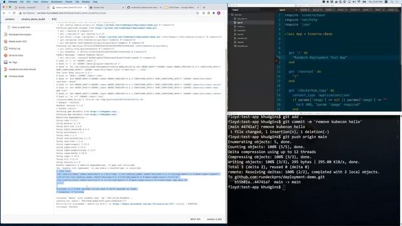Image resolution: width=402 pixels, height=226 pixels.
Task: Open Spotlight search in the menu bar
Action: (x=392, y=1)
